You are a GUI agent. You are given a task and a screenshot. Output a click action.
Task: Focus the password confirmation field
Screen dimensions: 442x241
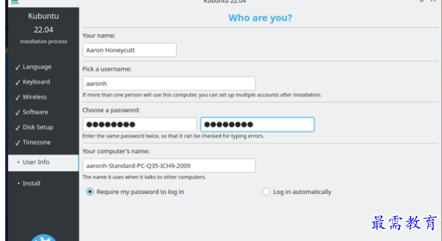click(x=257, y=125)
